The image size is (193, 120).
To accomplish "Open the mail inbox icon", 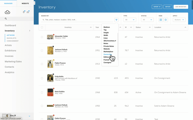I will [x=28, y=12].
